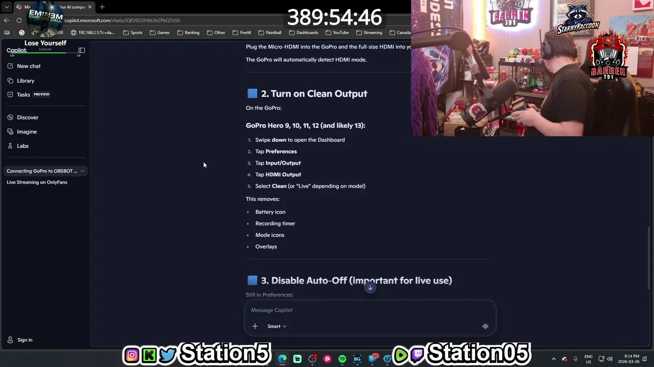Click the 'Battery icon' bullet

coord(270,212)
